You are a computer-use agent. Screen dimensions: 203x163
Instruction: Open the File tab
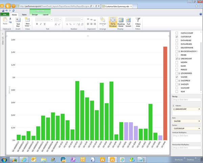[x=5, y=14]
